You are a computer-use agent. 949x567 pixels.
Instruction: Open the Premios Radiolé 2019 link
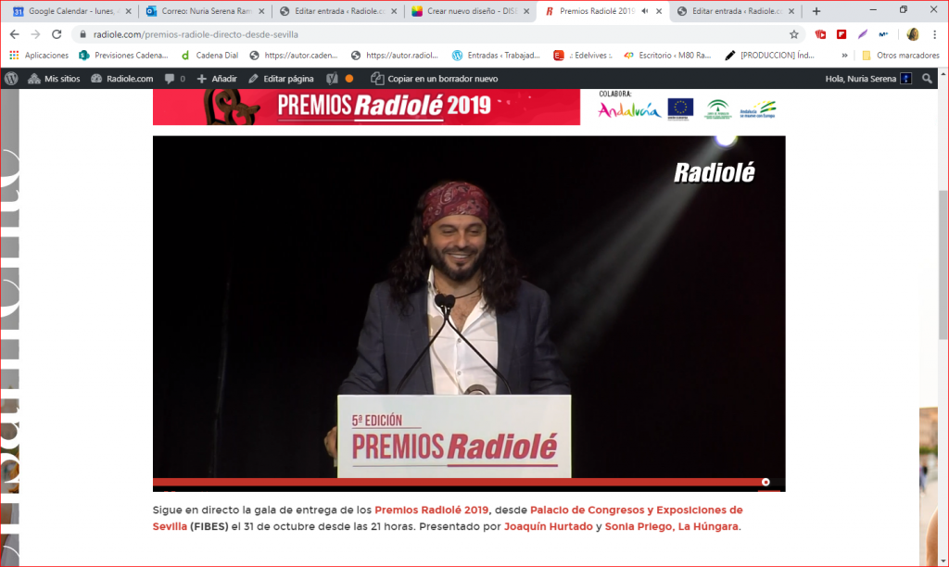coord(431,510)
